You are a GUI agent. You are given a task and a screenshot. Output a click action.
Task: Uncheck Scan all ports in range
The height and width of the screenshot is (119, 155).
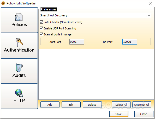coord(41,34)
